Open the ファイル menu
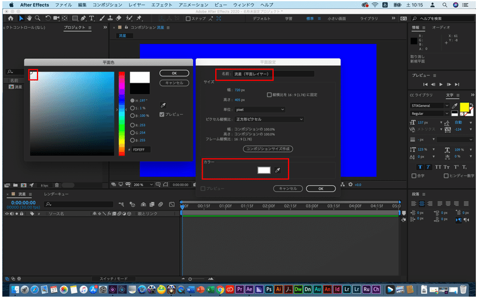 tap(63, 5)
